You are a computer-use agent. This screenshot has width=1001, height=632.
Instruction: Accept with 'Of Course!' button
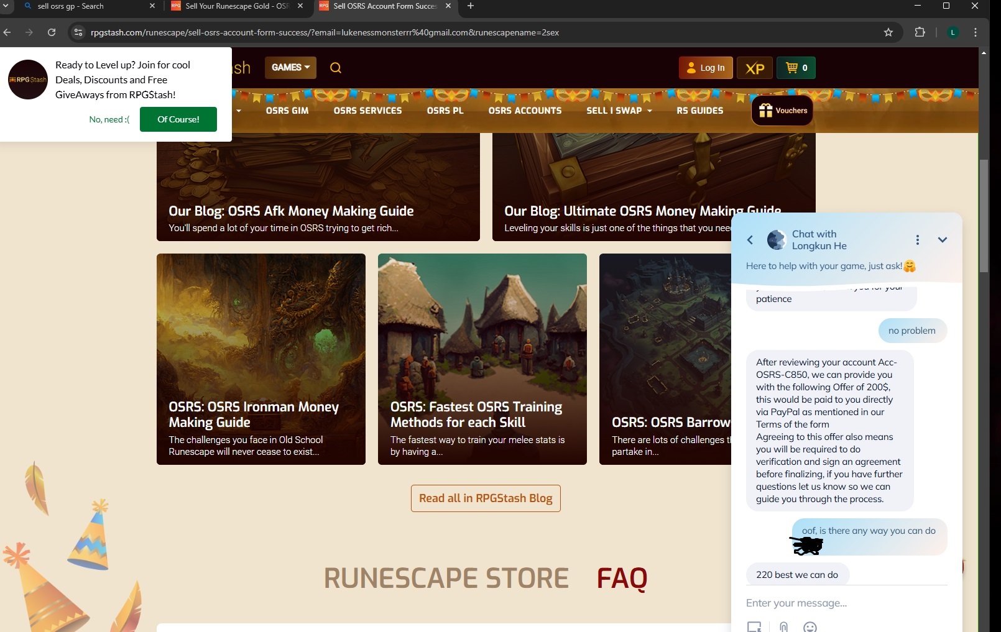click(x=178, y=119)
